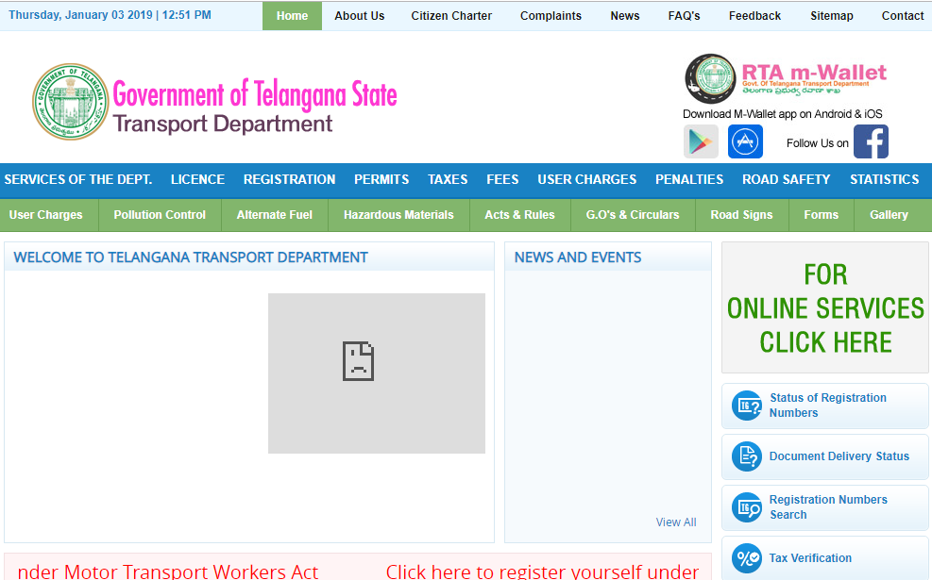The width and height of the screenshot is (932, 580).
Task: Click the FOR ONLINE SERVICES CLICK HERE link
Action: [x=824, y=308]
